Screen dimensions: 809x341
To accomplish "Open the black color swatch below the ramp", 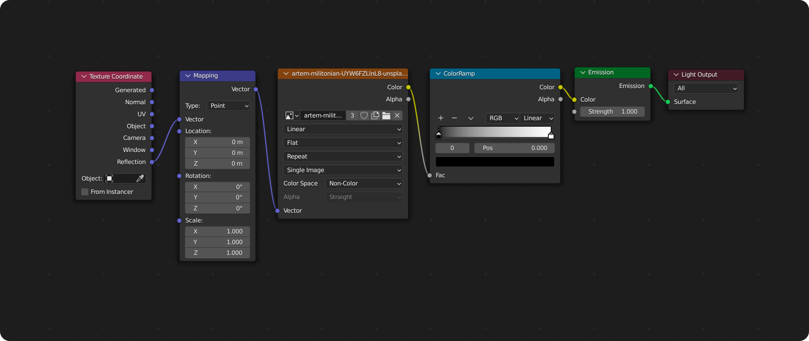I will [x=495, y=161].
